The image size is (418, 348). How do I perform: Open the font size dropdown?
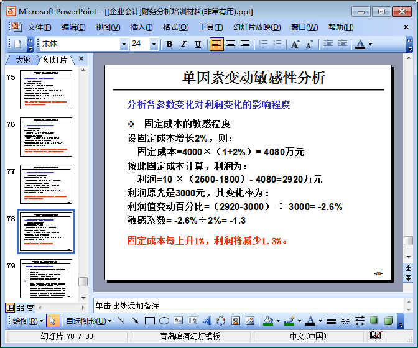pos(154,44)
